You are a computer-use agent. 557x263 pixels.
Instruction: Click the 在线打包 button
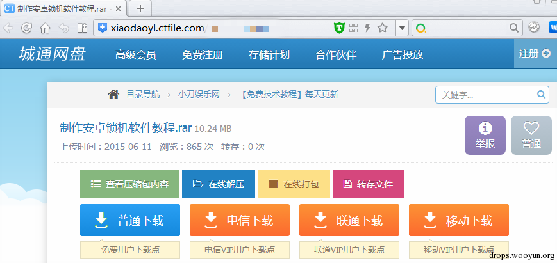point(294,184)
